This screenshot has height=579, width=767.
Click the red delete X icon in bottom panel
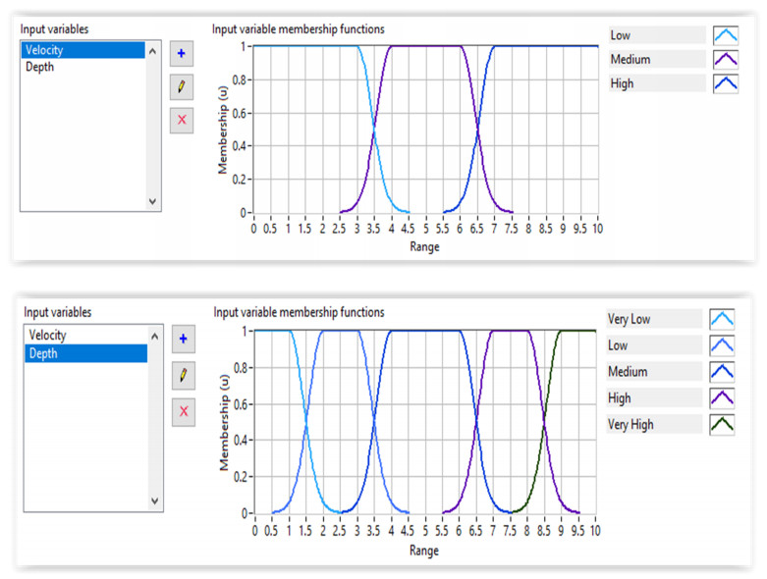click(x=184, y=411)
